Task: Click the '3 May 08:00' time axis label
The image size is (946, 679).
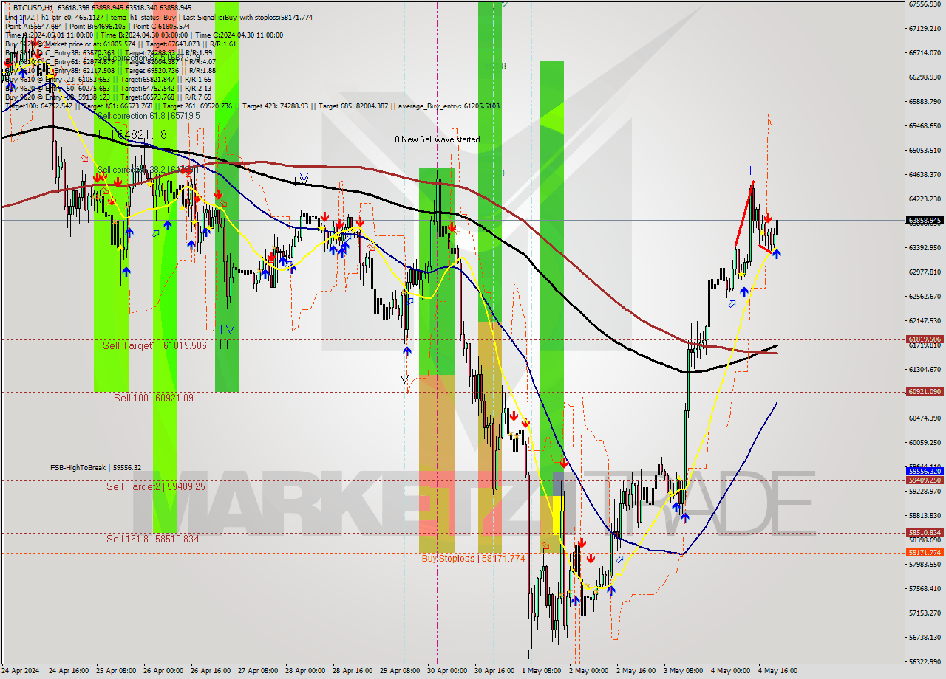Action: [x=682, y=671]
